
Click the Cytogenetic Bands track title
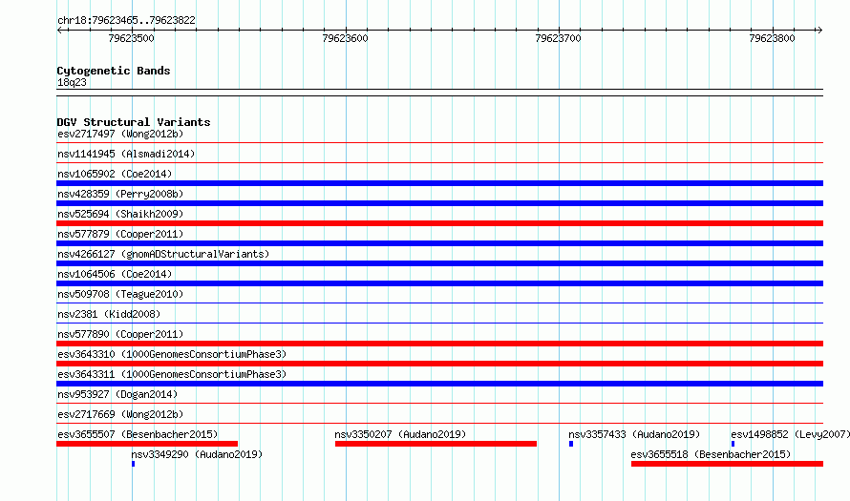click(x=114, y=71)
